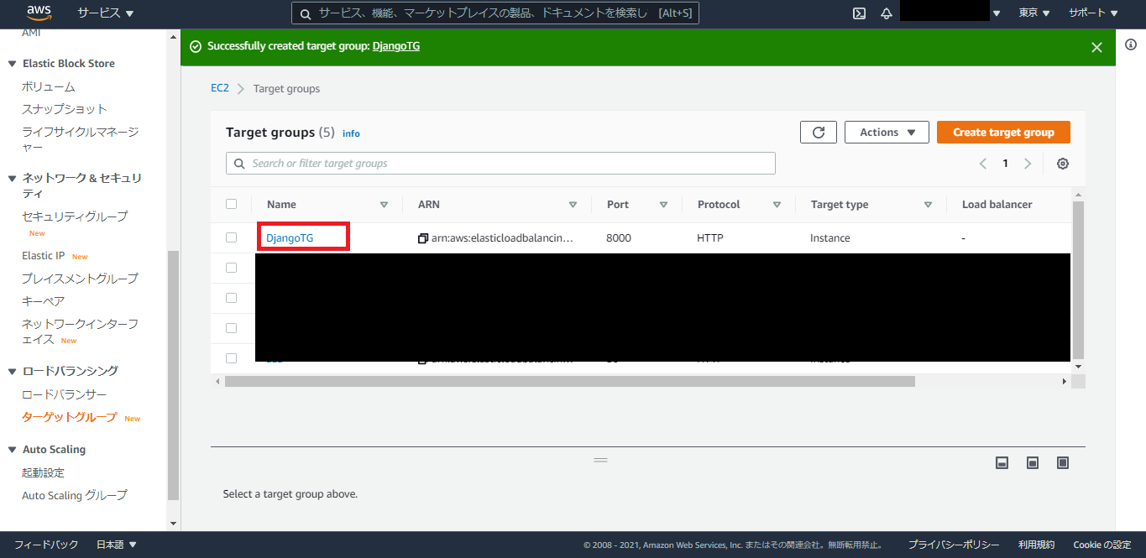Open the サポート support dropdown
Image resolution: width=1146 pixels, height=558 pixels.
[1093, 13]
